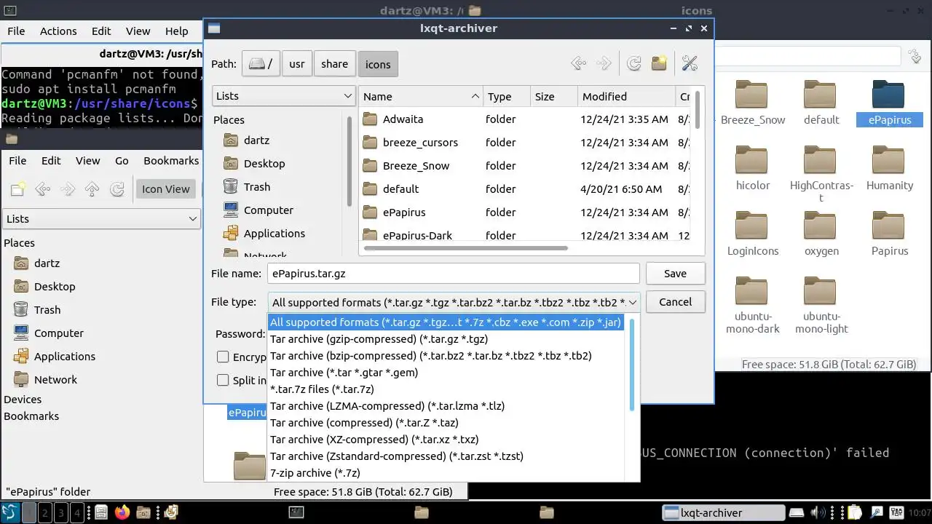
Task: Select oxygen folder in right file manager
Action: click(x=821, y=234)
